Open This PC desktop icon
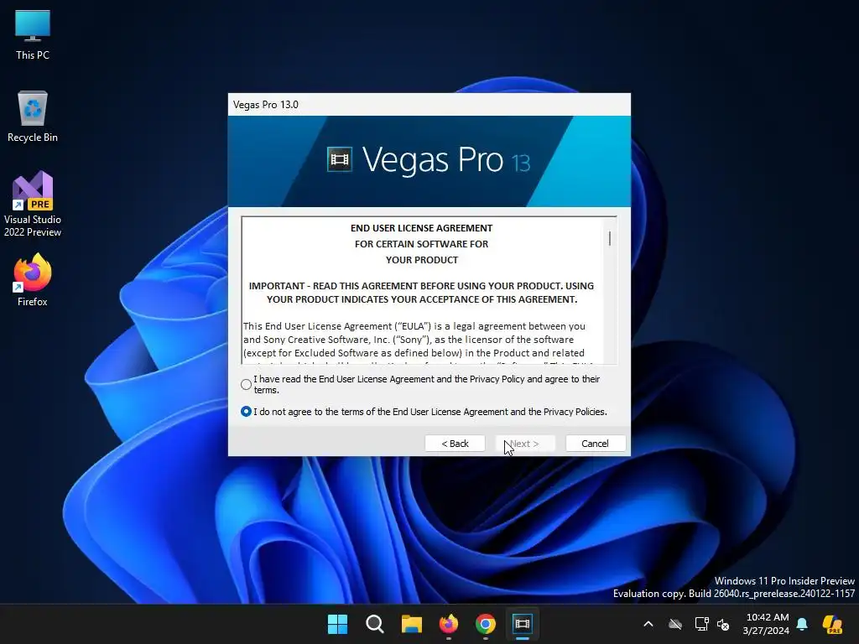The height and width of the screenshot is (644, 859). (x=33, y=34)
